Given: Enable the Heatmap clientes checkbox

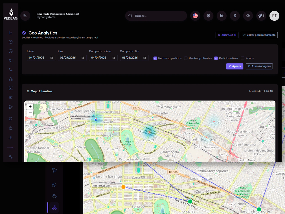Looking at the screenshot, I should pyautogui.click(x=186, y=58).
